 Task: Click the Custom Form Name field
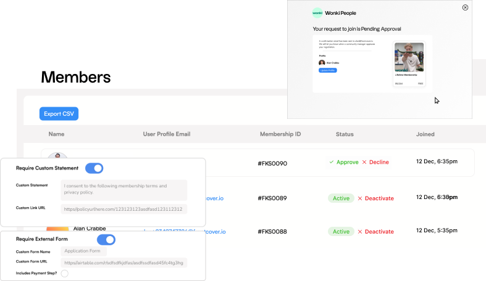(x=83, y=251)
